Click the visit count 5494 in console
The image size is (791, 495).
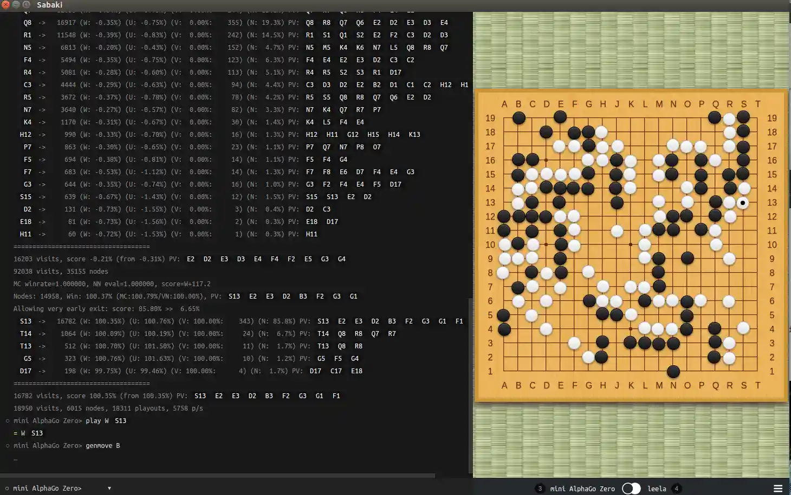pyautogui.click(x=68, y=60)
